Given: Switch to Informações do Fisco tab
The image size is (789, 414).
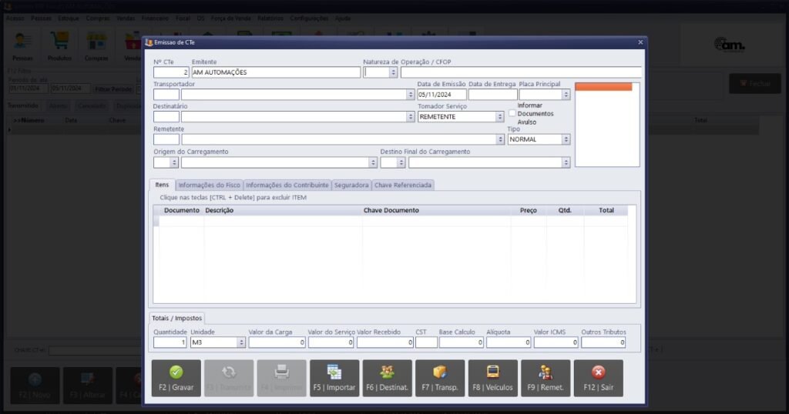Looking at the screenshot, I should [210, 185].
